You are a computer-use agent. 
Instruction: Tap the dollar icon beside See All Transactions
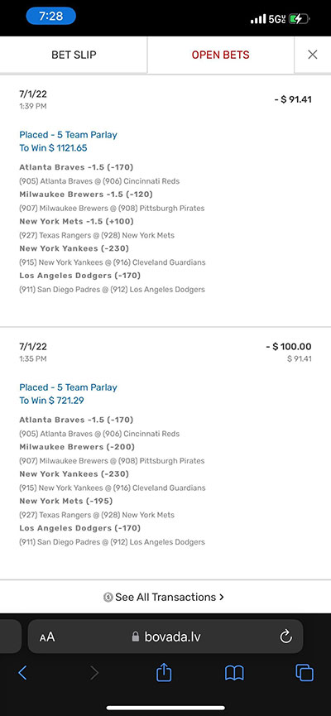point(108,598)
